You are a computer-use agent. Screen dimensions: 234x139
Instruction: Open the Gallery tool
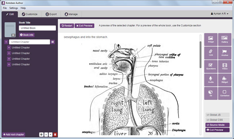tap(225, 39)
